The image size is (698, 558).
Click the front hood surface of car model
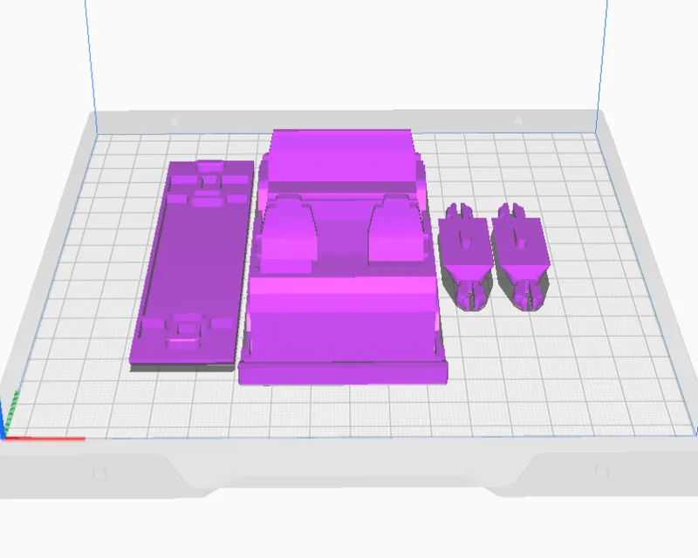pyautogui.click(x=340, y=318)
